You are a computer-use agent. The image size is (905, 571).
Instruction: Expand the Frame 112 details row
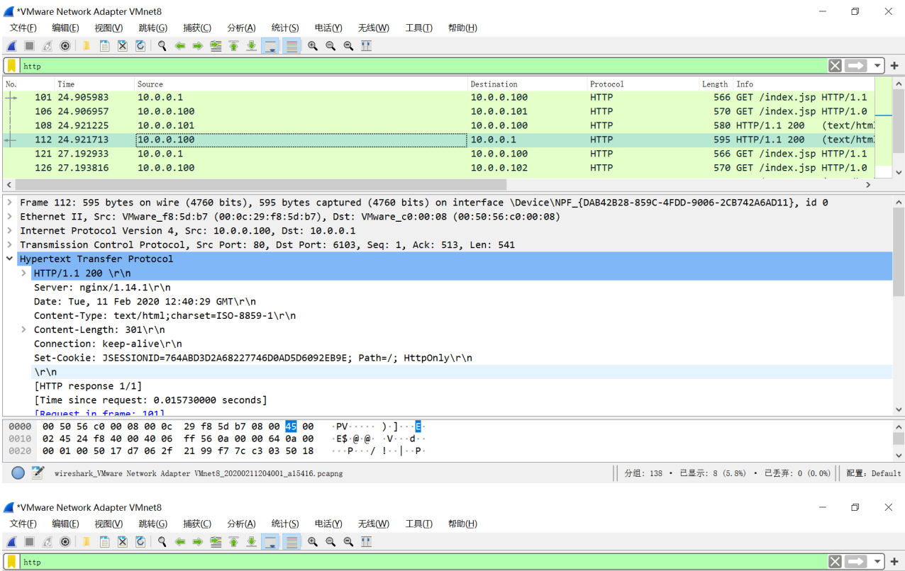10,203
